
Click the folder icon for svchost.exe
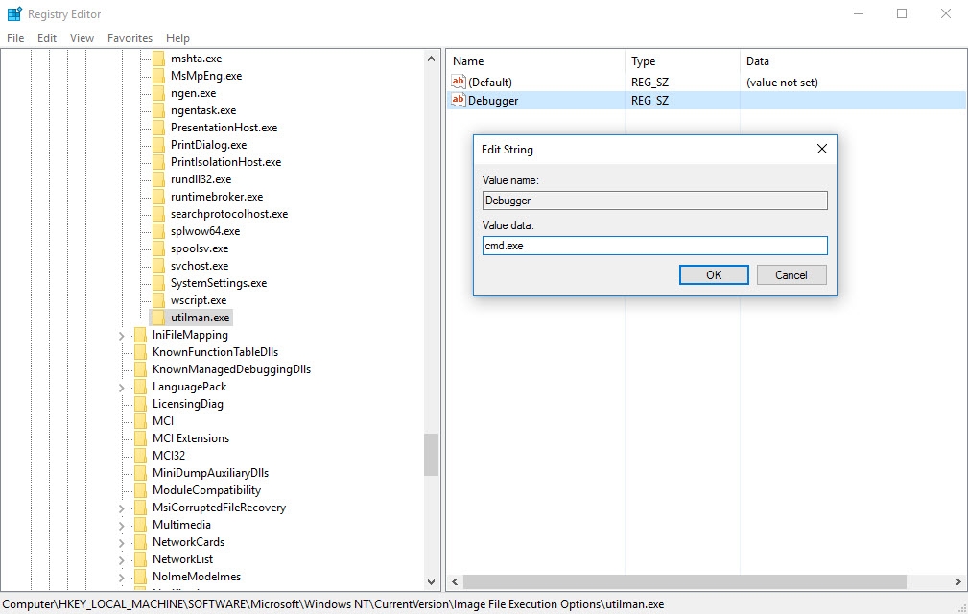[157, 265]
